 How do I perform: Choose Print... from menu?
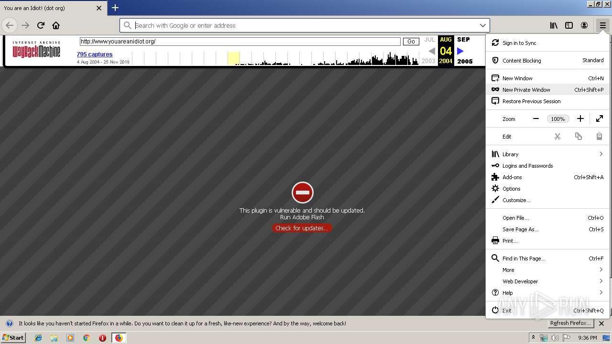click(547, 241)
